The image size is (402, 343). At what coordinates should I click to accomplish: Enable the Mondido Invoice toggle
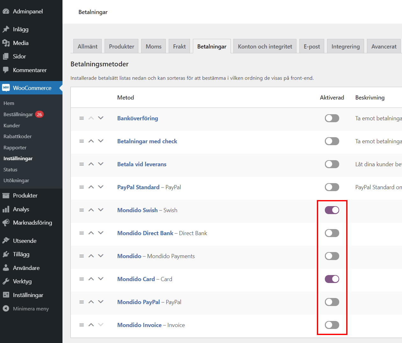click(332, 325)
